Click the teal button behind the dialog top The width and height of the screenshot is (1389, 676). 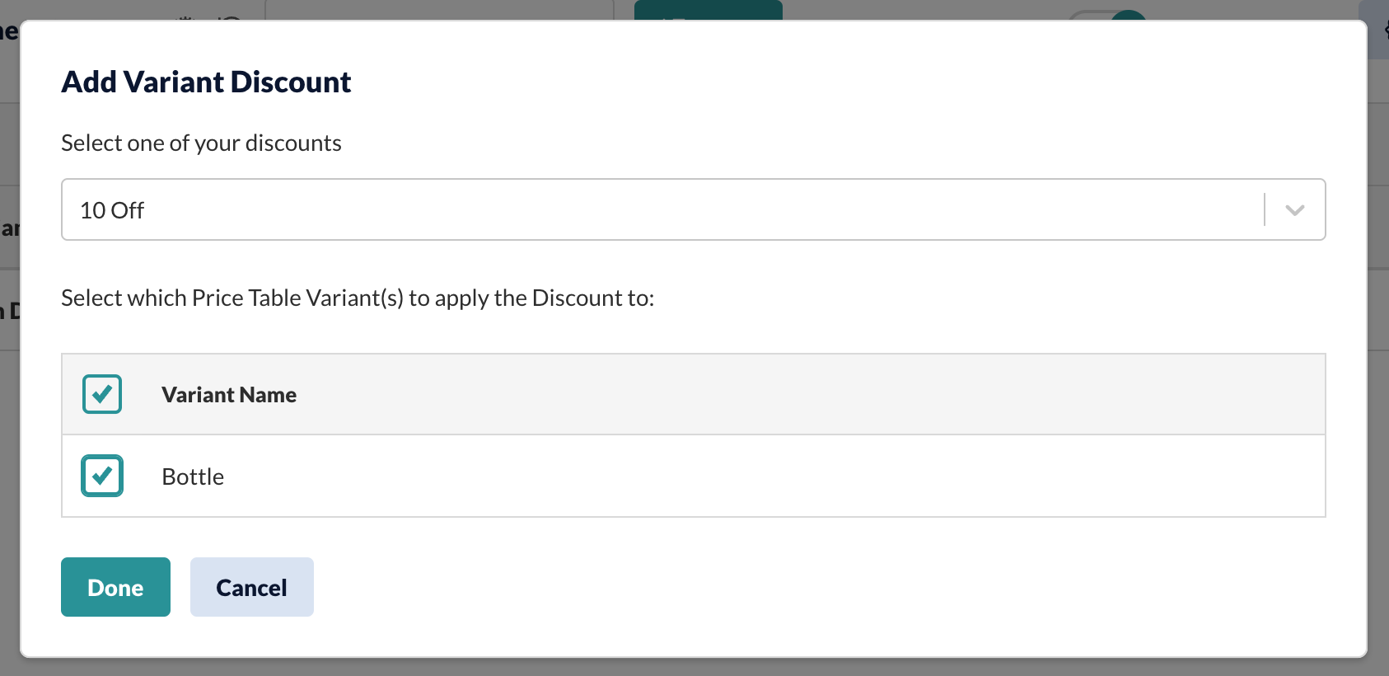[x=709, y=10]
